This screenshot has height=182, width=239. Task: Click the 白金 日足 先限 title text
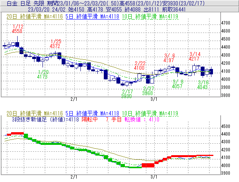pyautogui.click(x=26, y=3)
